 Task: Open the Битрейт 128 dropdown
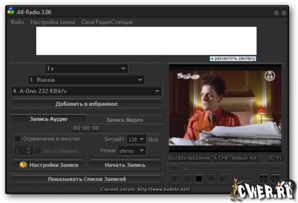point(136,139)
